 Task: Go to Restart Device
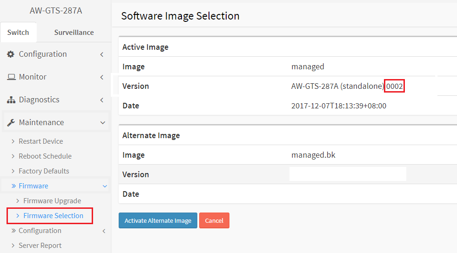[x=41, y=141]
